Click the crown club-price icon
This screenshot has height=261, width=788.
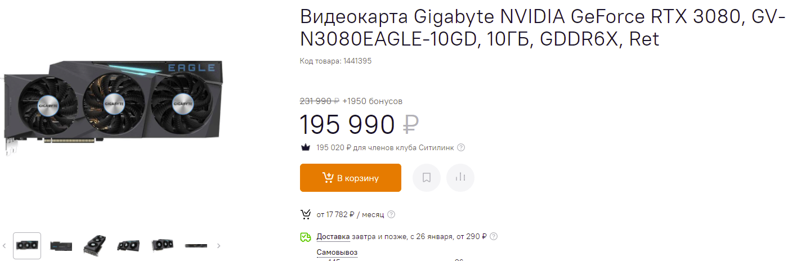[x=306, y=148]
